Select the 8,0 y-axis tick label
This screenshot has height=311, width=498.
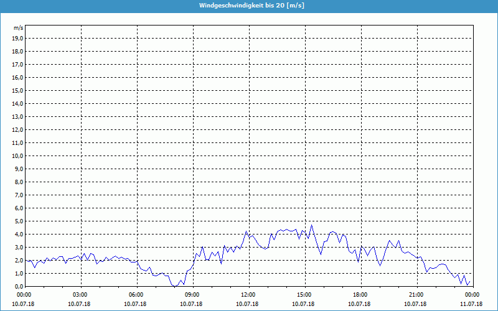[x=18, y=182]
